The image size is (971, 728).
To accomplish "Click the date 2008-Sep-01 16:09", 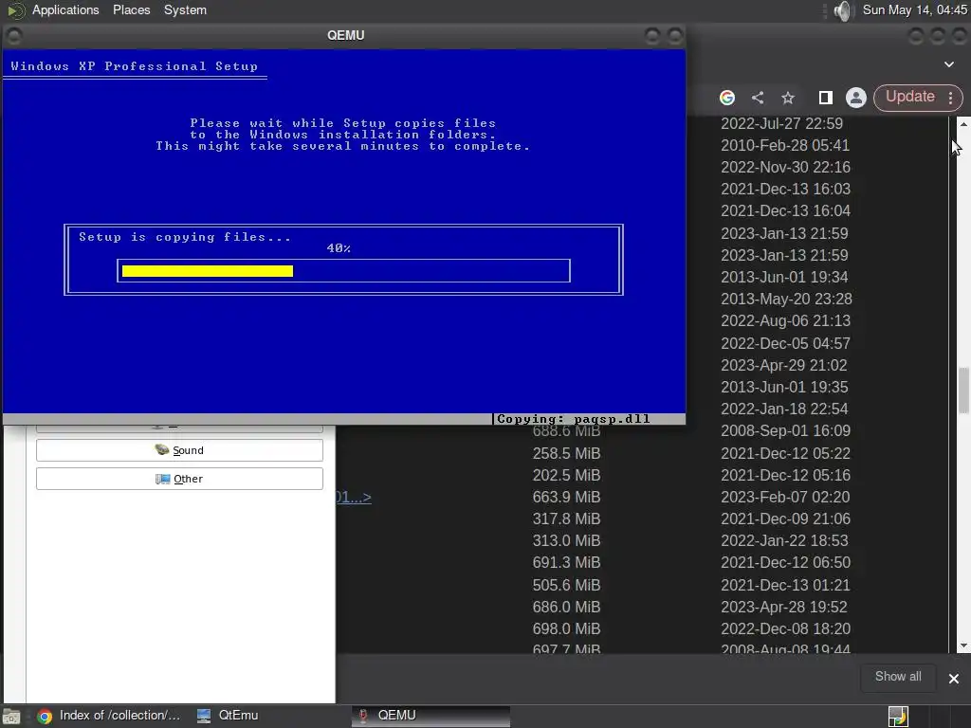I will (x=785, y=430).
